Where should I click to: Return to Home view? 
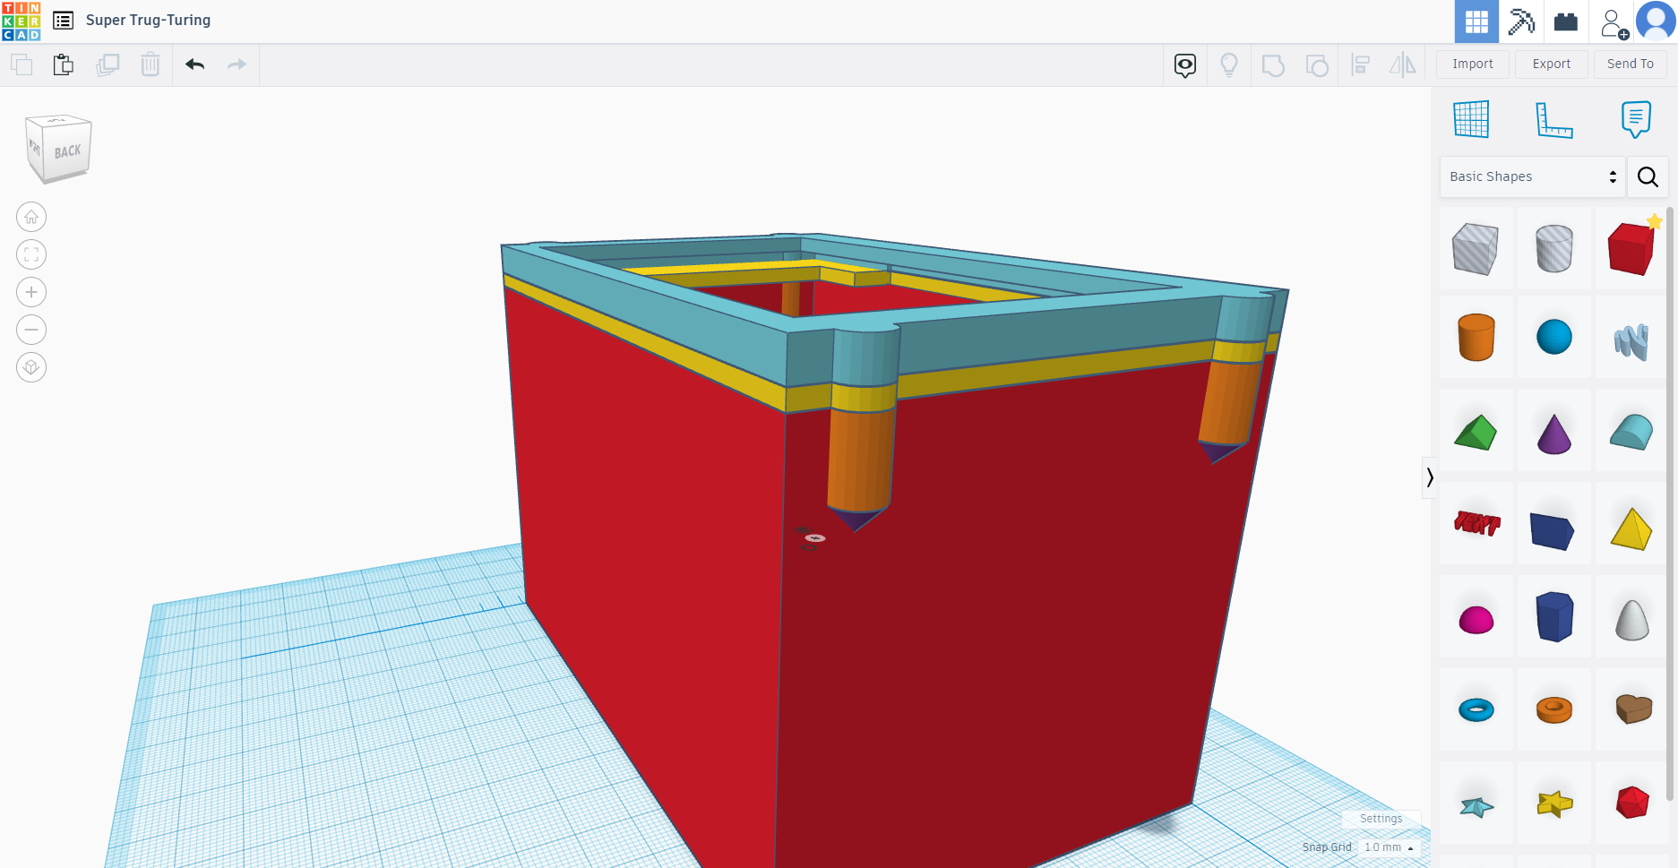pos(31,217)
